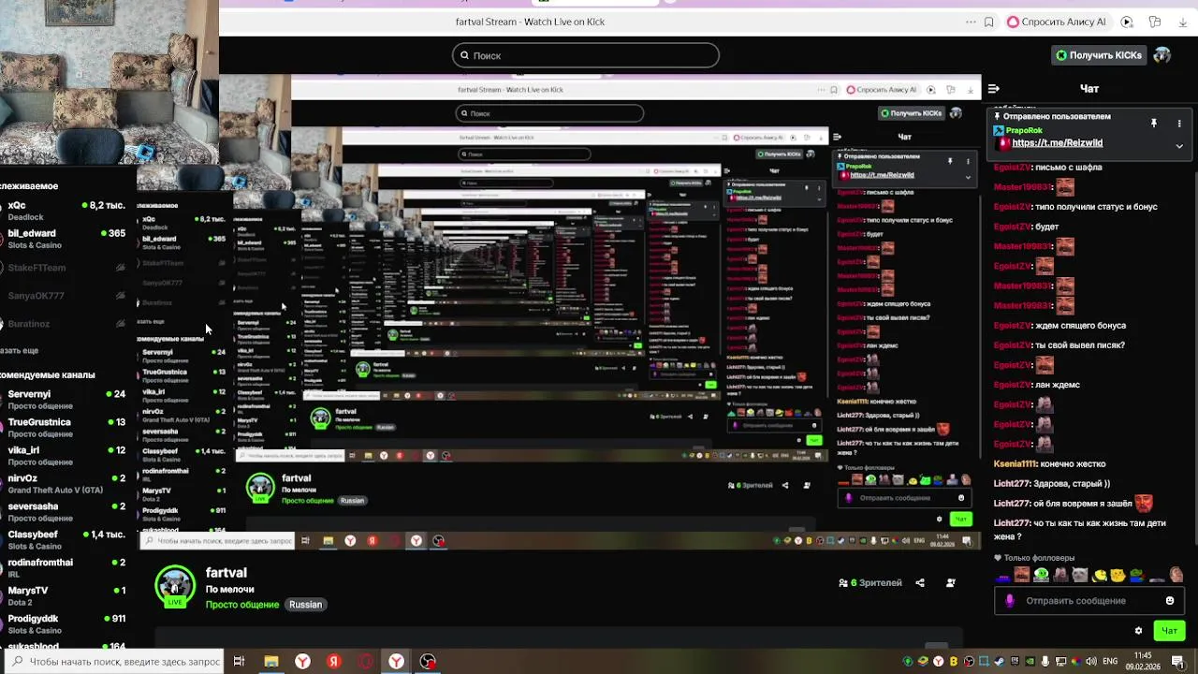
Task: Unpin the pinned chat message
Action: (x=1153, y=123)
